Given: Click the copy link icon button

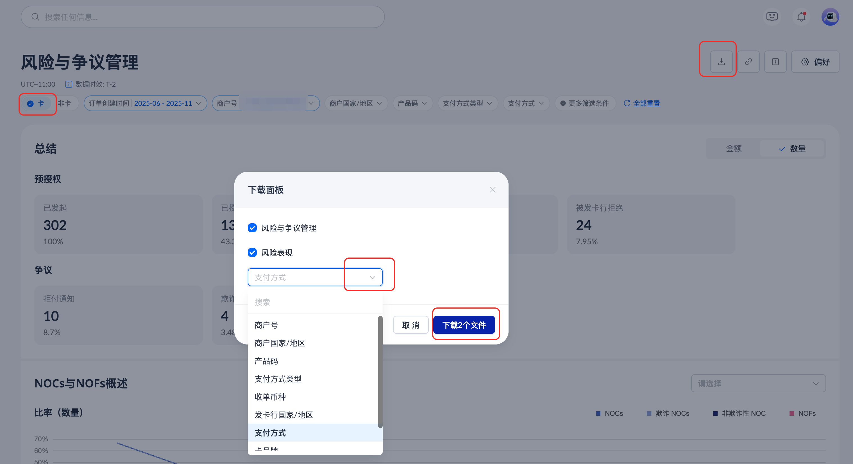Looking at the screenshot, I should tap(748, 62).
